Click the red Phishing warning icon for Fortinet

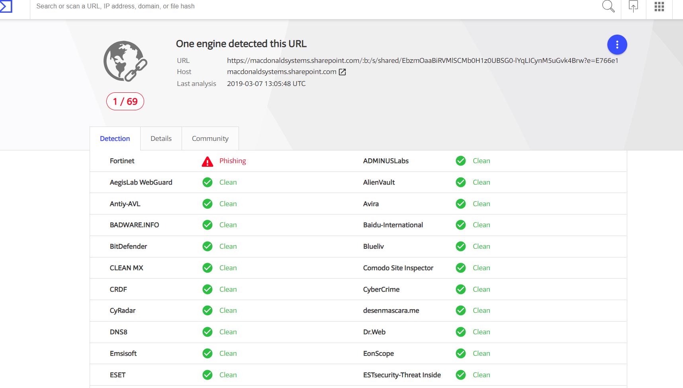(207, 161)
